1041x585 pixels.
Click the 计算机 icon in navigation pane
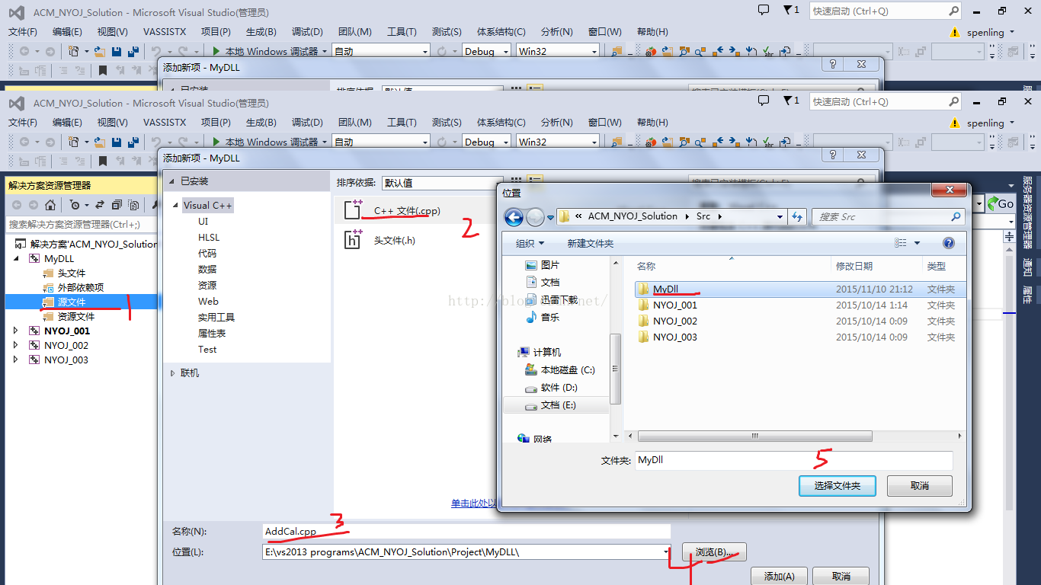[x=524, y=352]
